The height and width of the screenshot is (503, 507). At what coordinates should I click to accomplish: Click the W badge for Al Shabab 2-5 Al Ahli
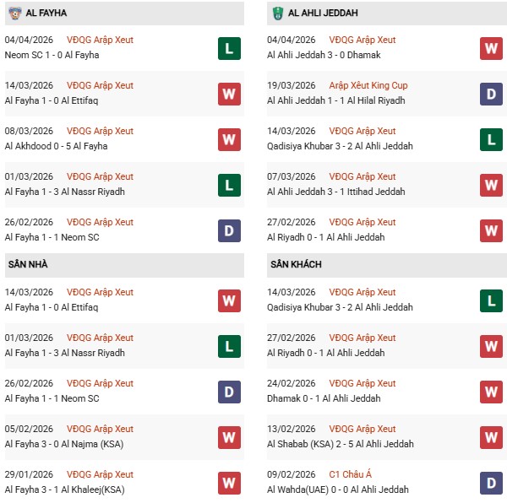[491, 437]
